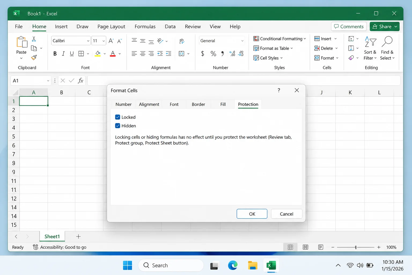412x275 pixels.
Task: Click the Format Cells help question mark
Action: (279, 90)
